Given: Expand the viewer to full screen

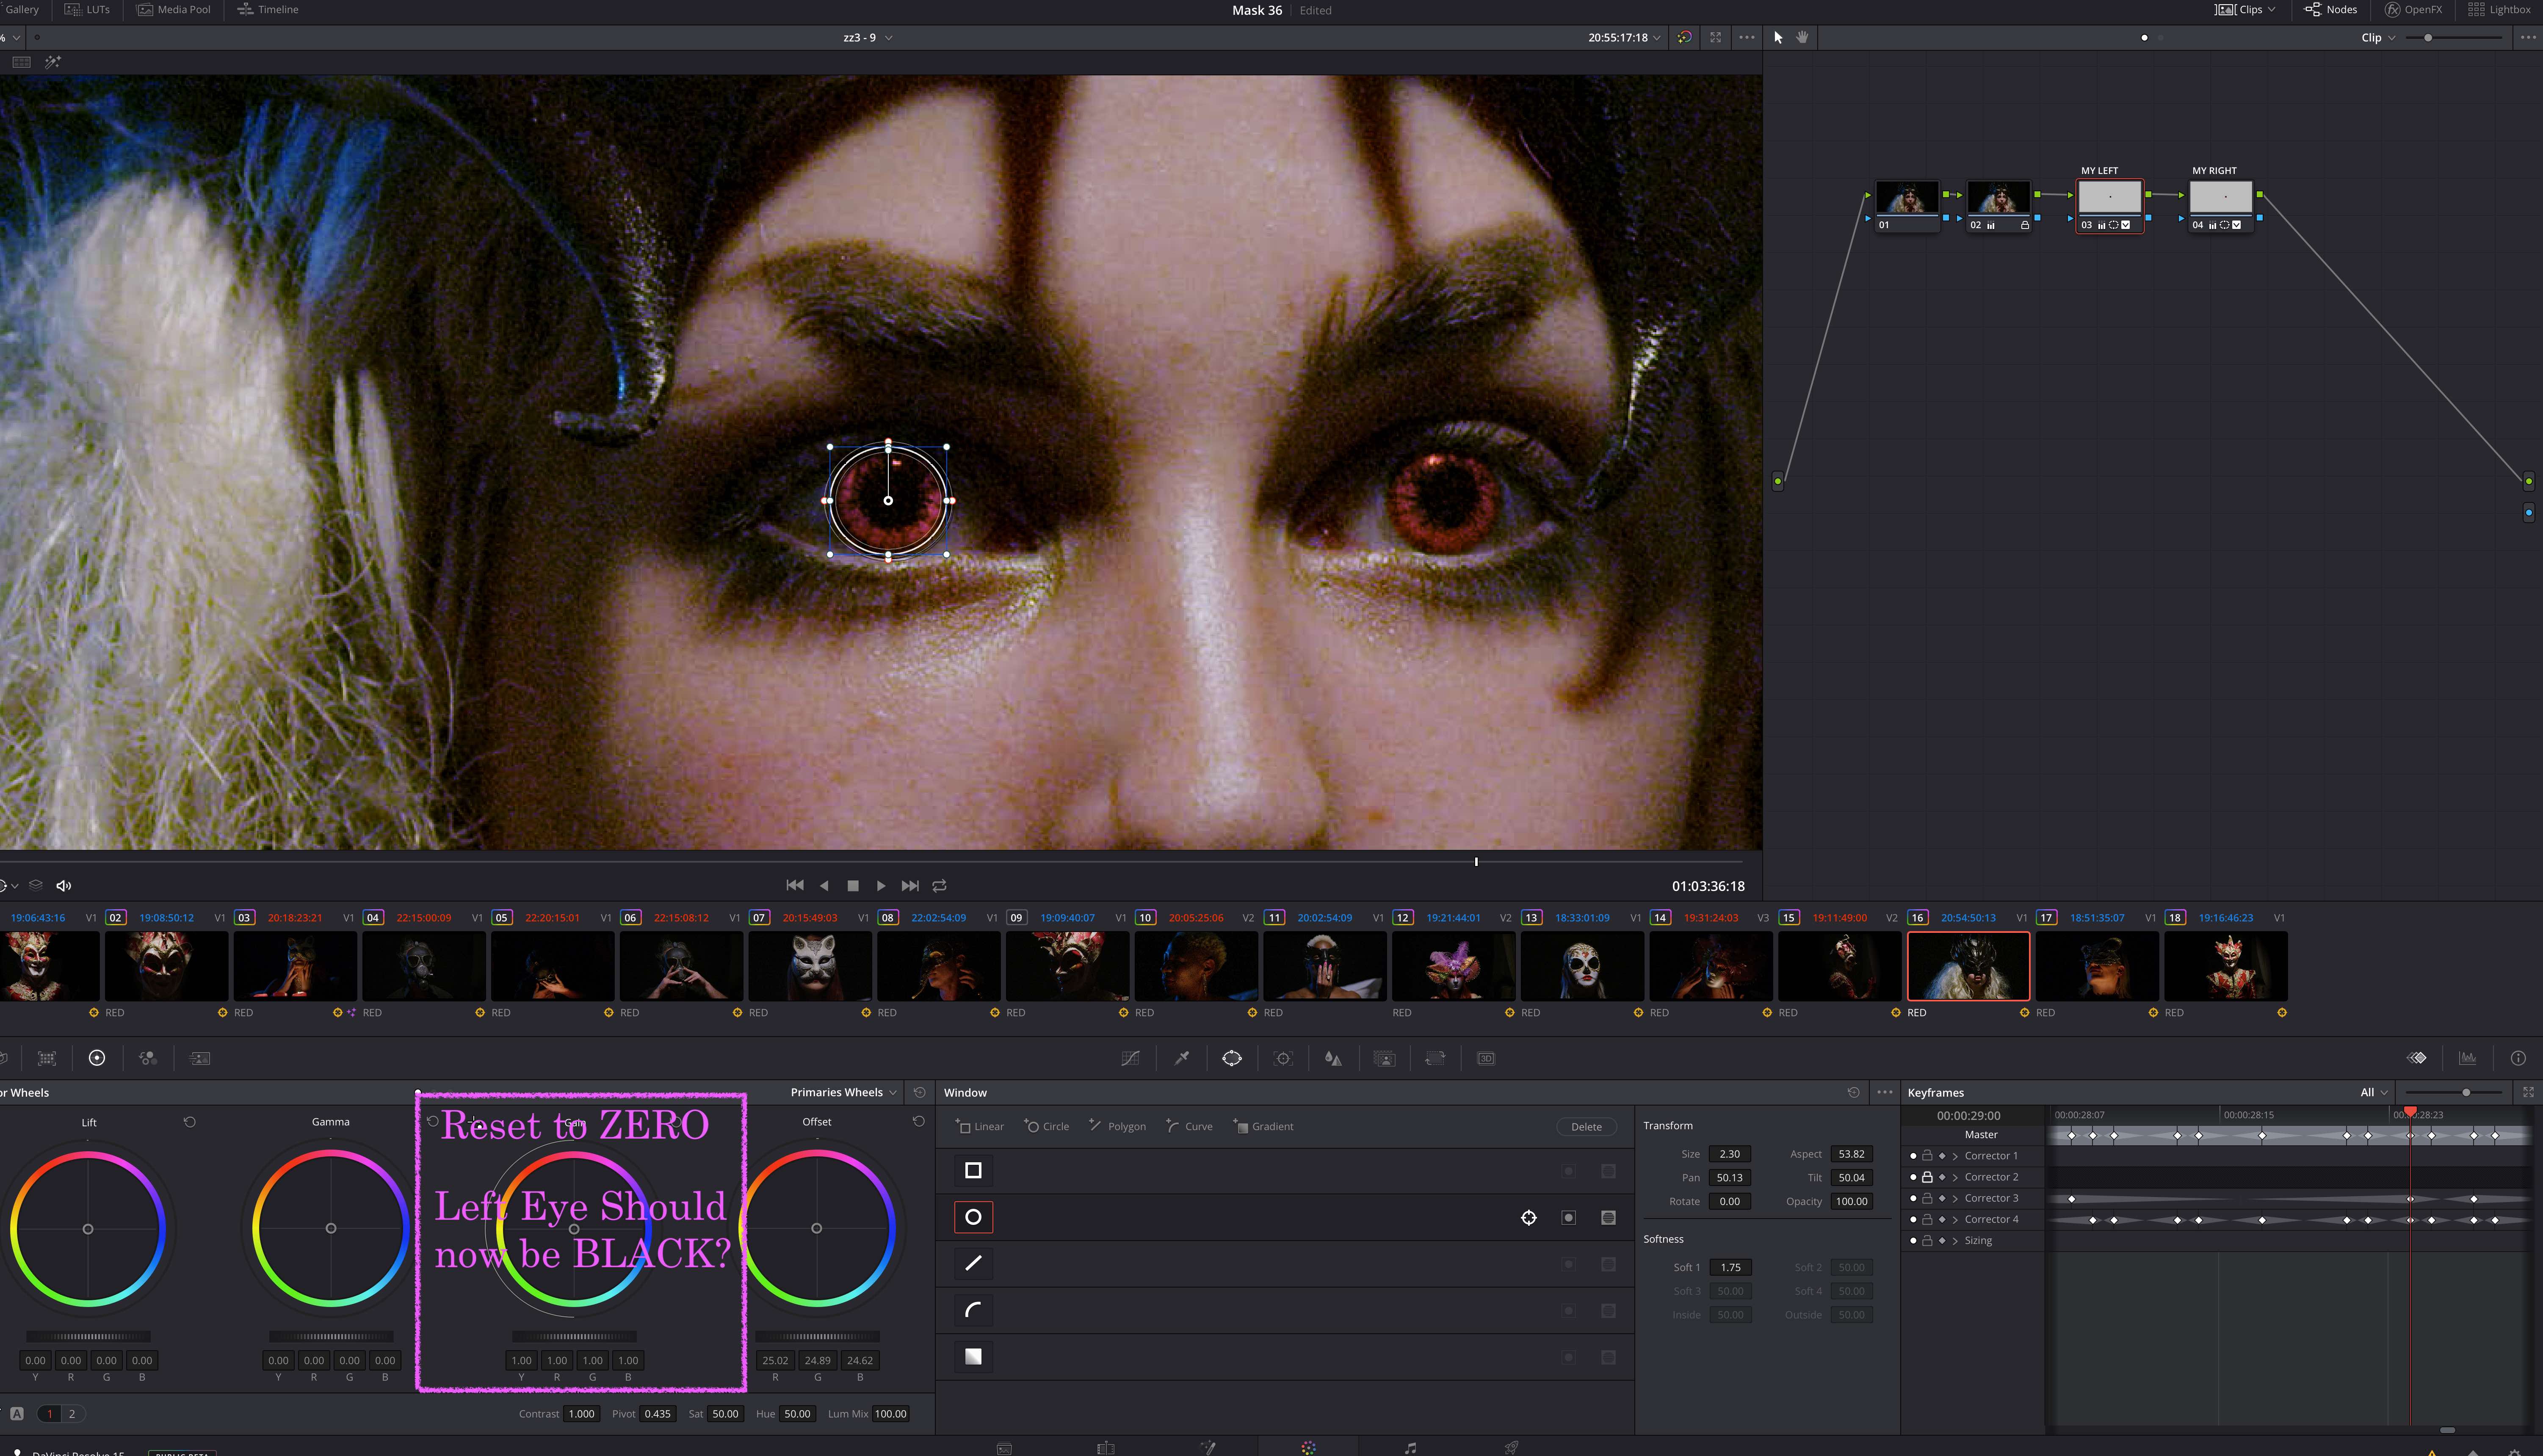Looking at the screenshot, I should 1716,37.
